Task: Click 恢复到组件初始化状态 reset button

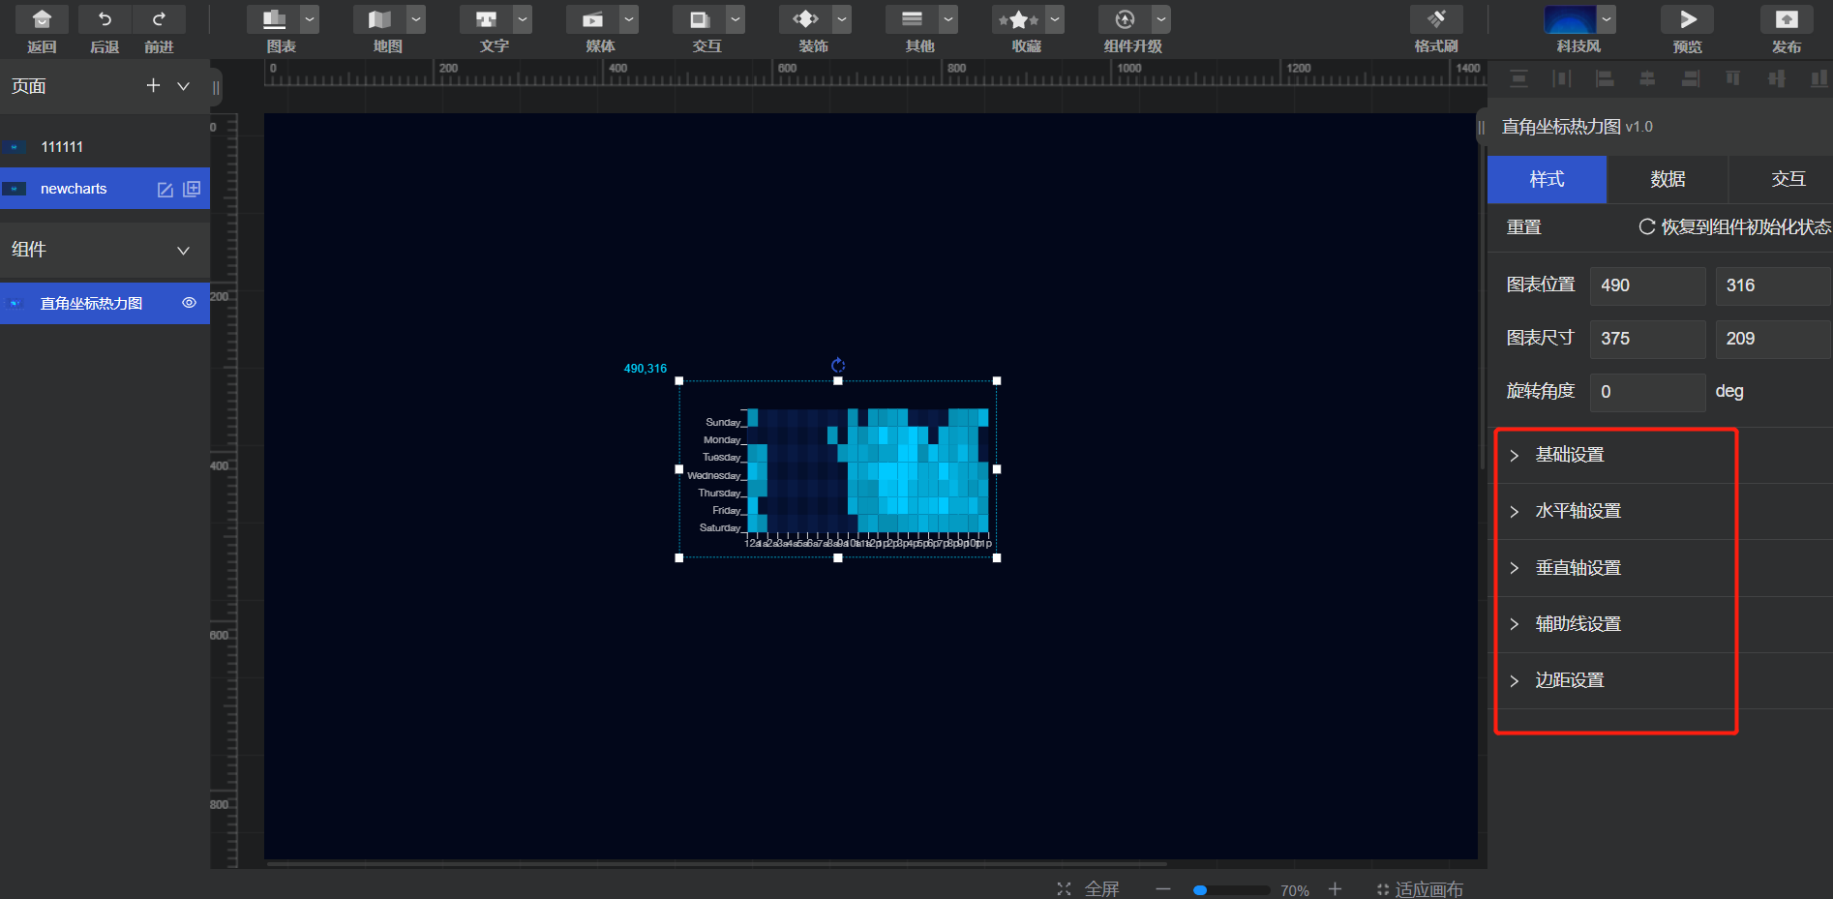Action: 1734,226
